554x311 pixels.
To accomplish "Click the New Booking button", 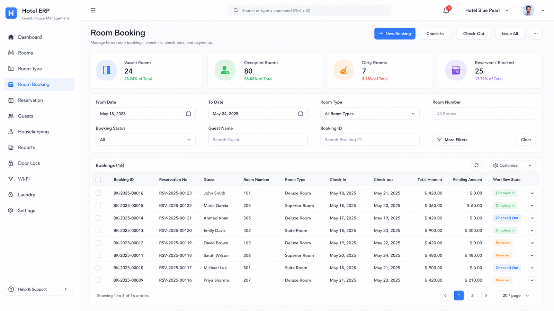I will point(395,34).
